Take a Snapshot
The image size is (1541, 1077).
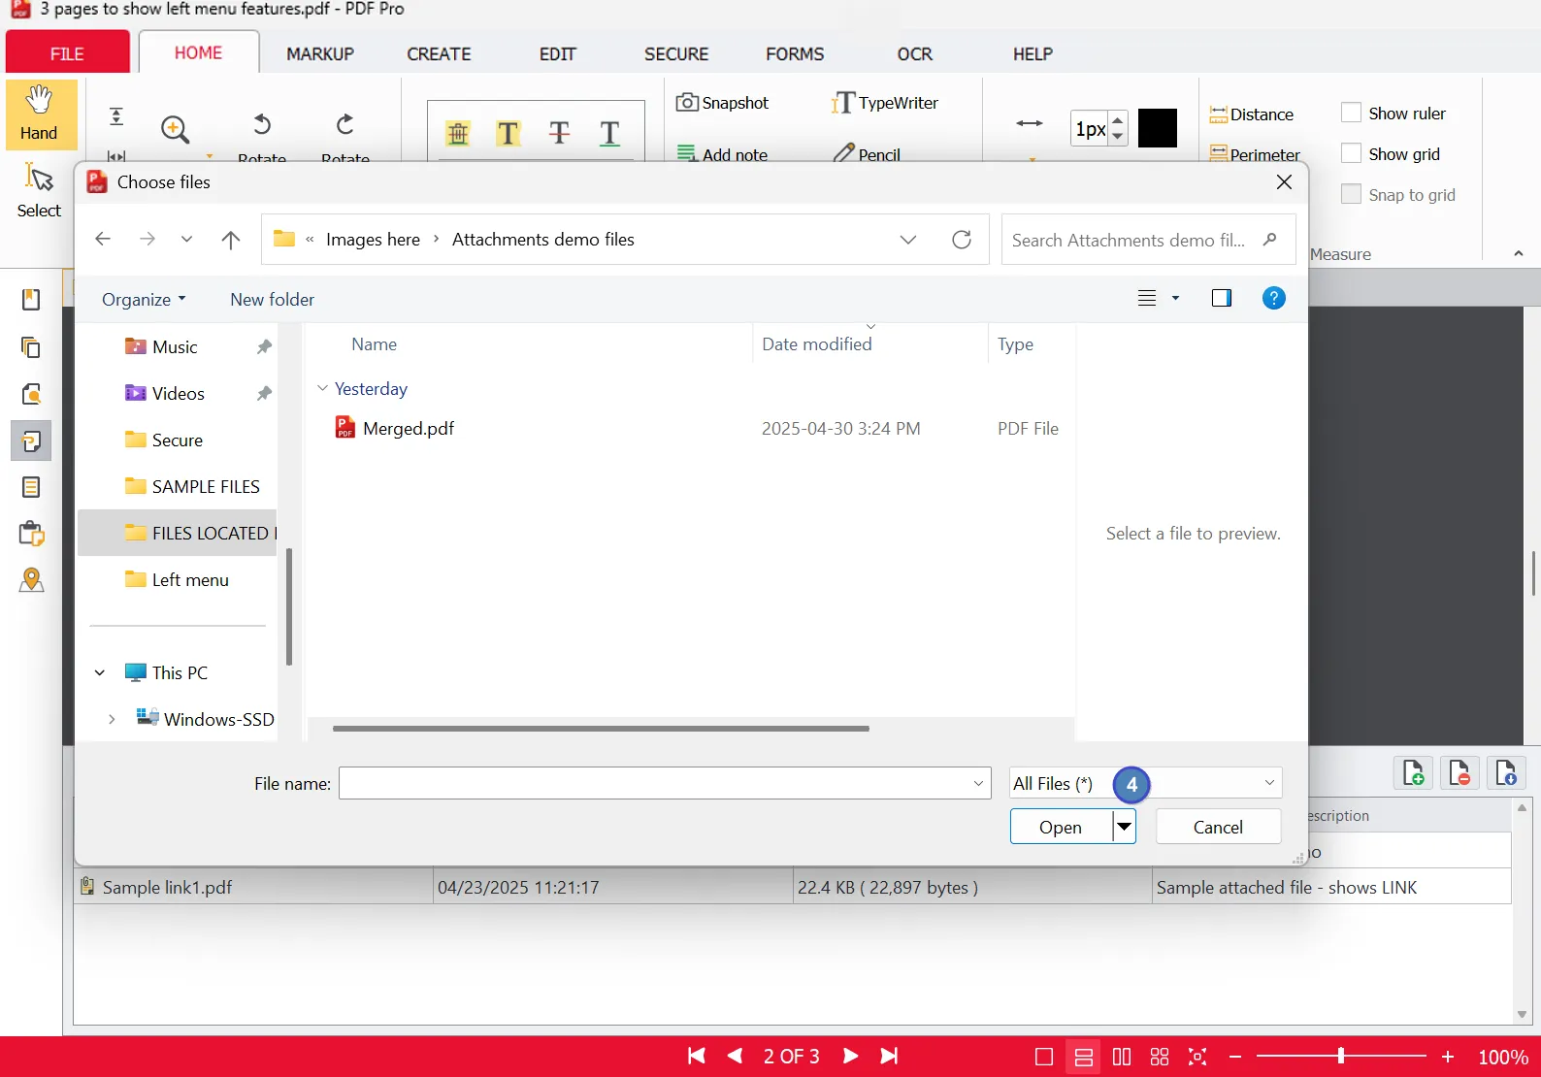point(722,103)
